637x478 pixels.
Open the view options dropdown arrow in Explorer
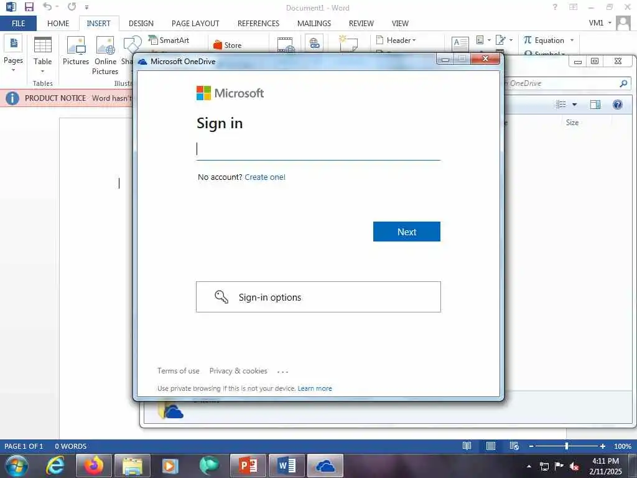(x=574, y=105)
